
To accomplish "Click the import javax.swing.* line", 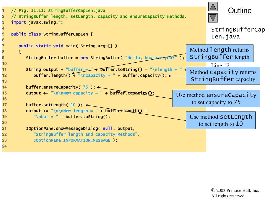I will pos(37,23).
